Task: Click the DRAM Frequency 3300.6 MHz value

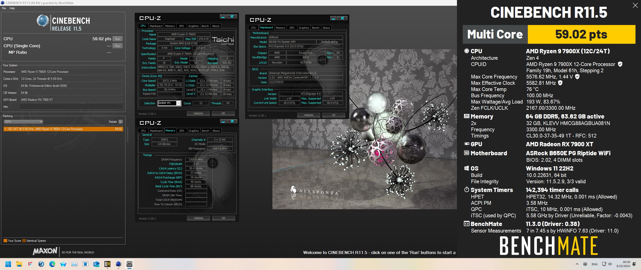Action: point(196,159)
